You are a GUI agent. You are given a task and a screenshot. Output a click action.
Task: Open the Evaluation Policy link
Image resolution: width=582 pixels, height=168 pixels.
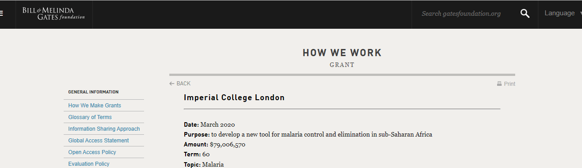(x=89, y=164)
